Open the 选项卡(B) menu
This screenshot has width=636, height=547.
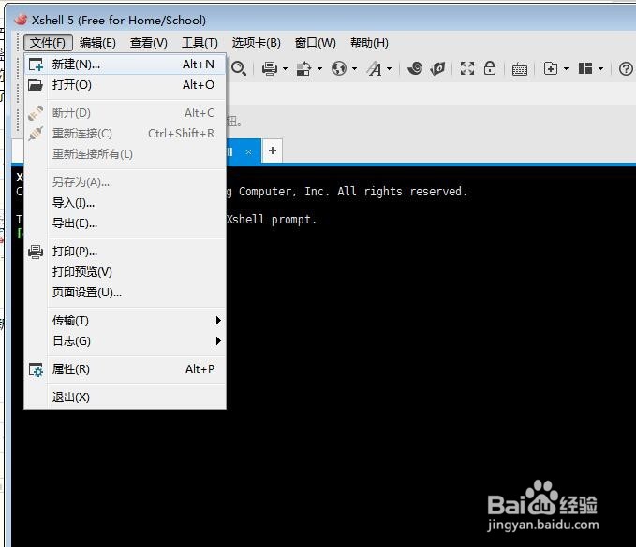tap(257, 43)
